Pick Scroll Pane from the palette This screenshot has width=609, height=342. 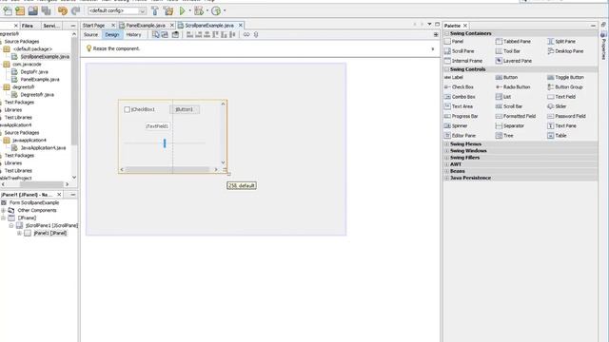point(459,51)
